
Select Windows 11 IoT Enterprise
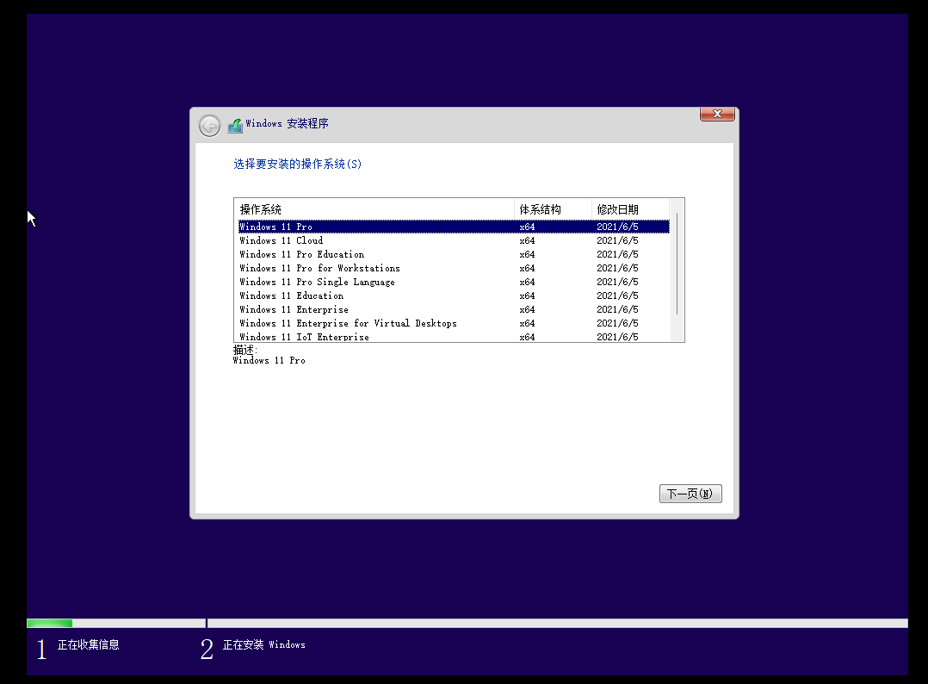454,336
